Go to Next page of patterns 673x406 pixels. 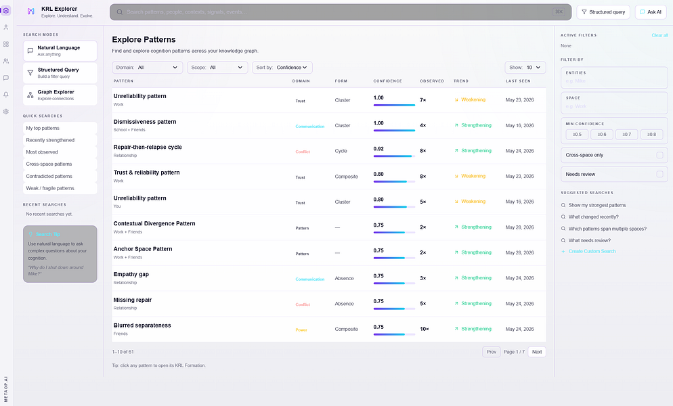(536, 352)
